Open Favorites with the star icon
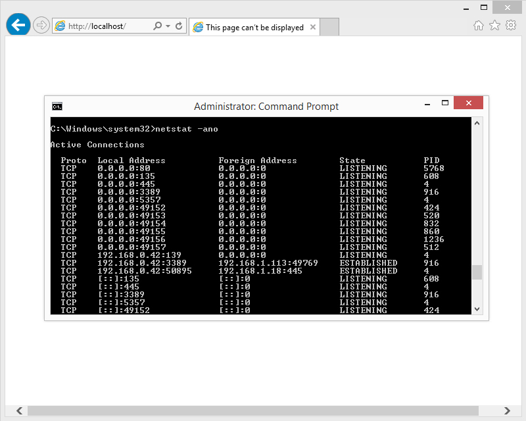Screen dimensions: 526x421 pos(494,25)
